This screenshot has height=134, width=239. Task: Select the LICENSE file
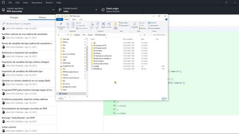[x=96, y=66]
